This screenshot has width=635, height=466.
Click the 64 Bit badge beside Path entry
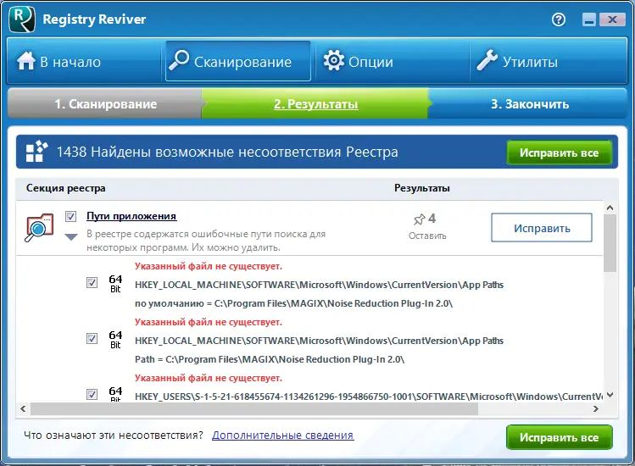pyautogui.click(x=115, y=339)
